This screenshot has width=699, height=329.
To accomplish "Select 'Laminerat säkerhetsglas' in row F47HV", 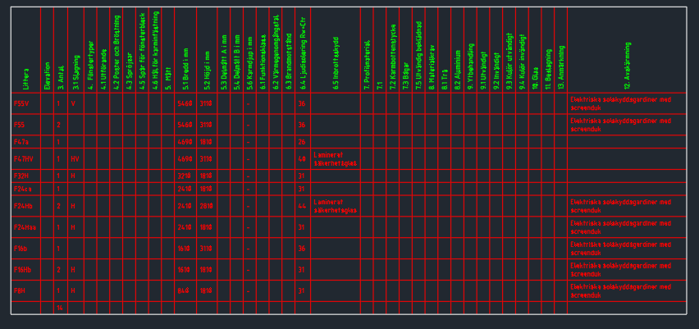I will point(336,159).
